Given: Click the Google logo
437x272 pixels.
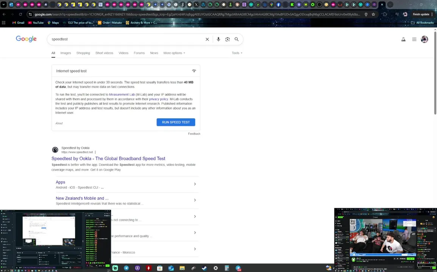Looking at the screenshot, I should point(26,39).
